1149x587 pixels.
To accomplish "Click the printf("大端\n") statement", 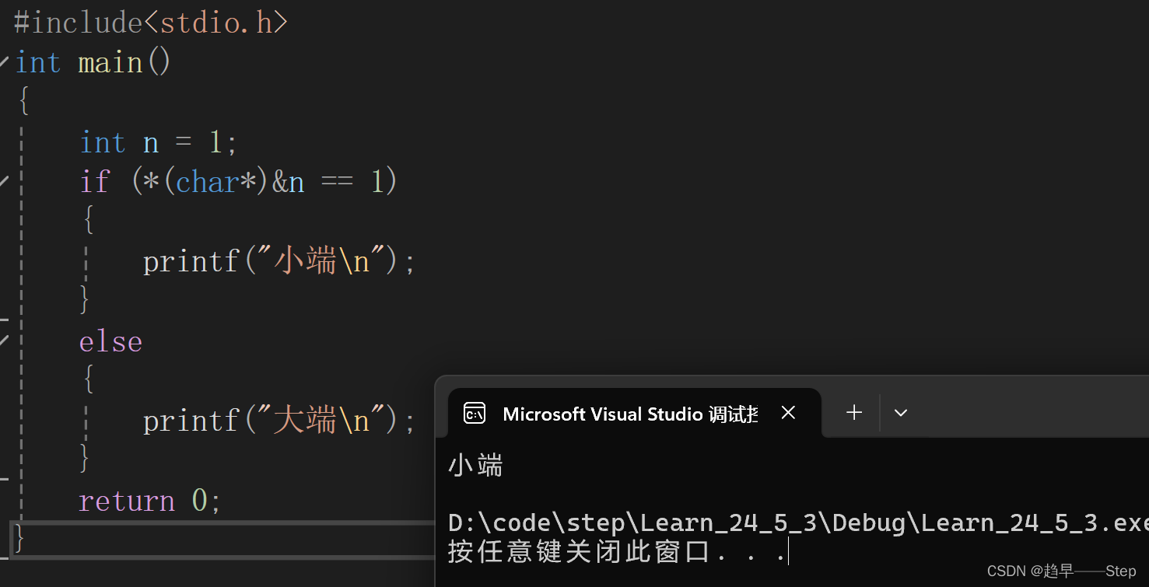I will click(279, 421).
